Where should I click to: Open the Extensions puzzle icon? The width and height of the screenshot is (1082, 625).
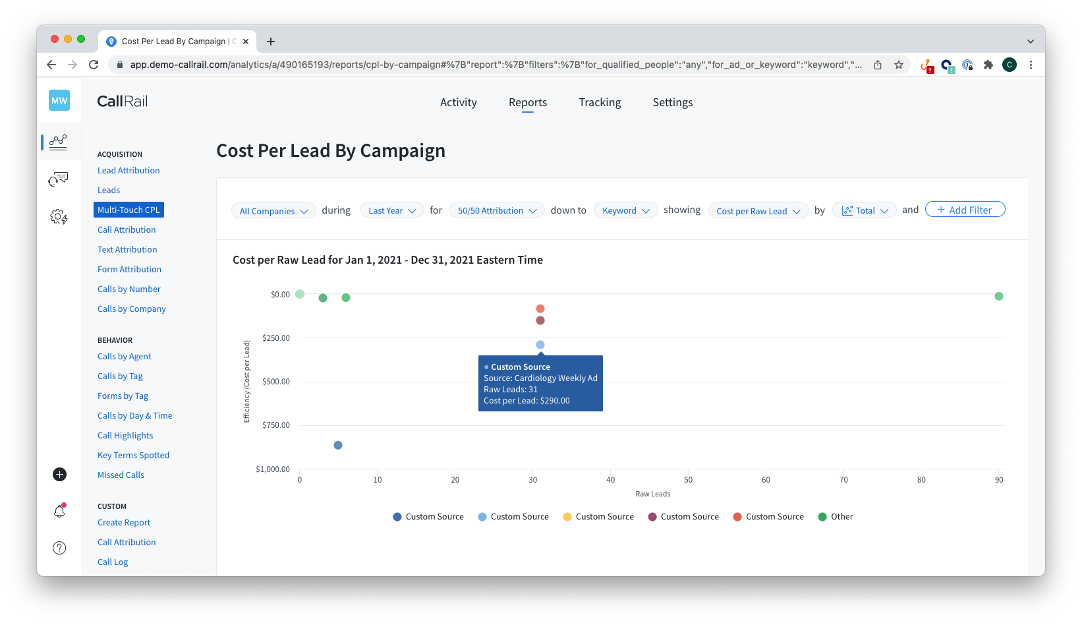pyautogui.click(x=988, y=65)
